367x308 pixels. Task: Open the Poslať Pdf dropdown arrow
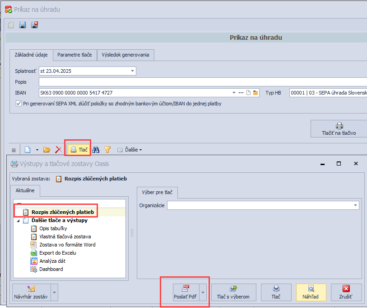pyautogui.click(x=203, y=293)
